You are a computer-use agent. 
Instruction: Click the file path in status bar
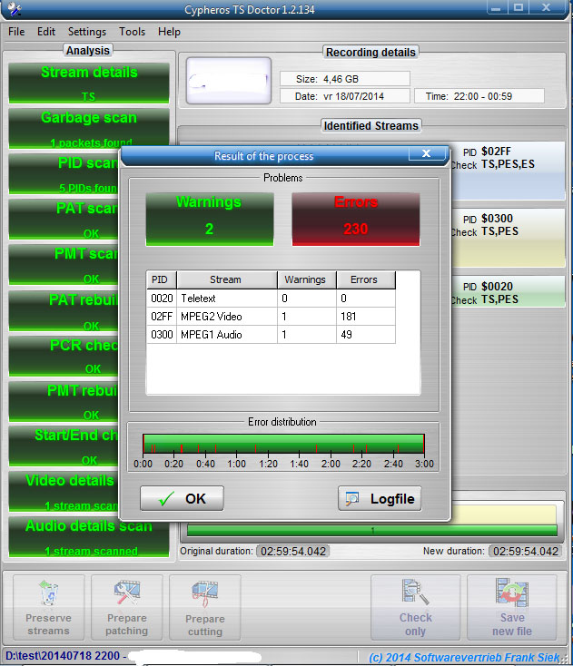tap(65, 655)
